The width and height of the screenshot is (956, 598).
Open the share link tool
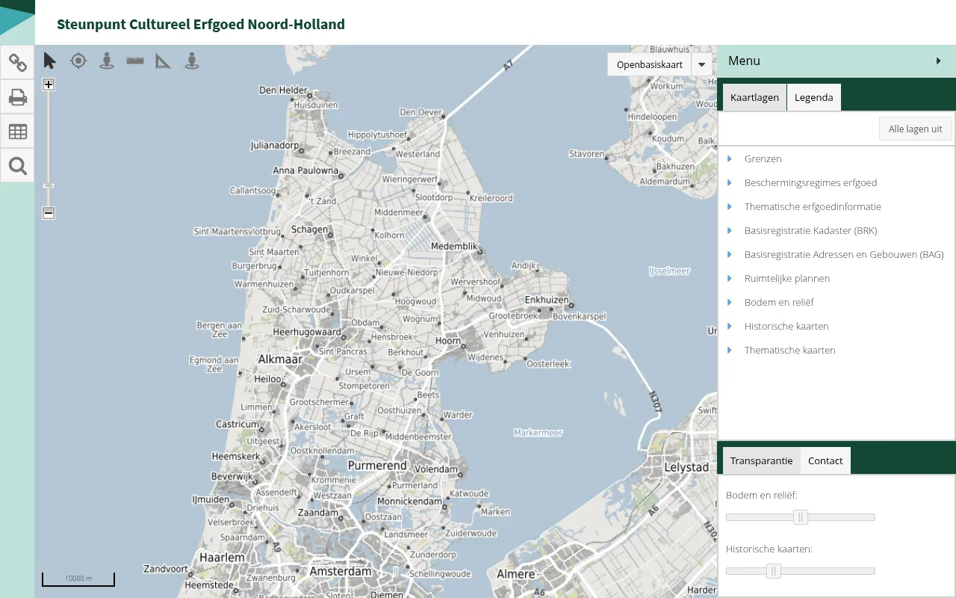[x=17, y=63]
